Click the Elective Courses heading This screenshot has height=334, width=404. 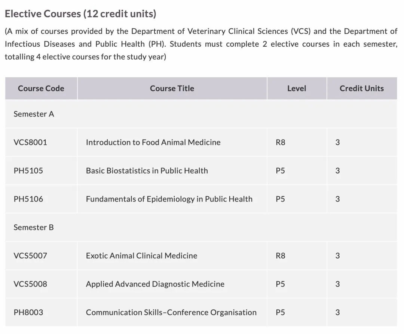(80, 14)
